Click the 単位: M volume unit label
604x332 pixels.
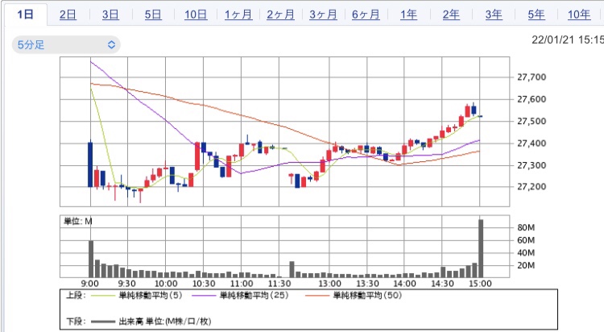78,222
